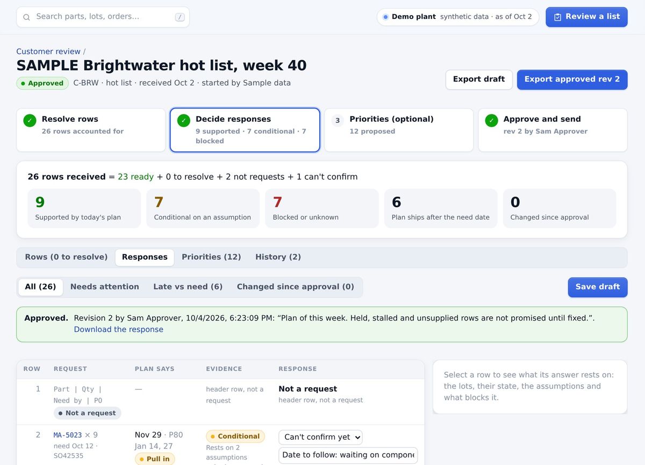Click the '26 rows received' summary text
645x465 pixels.
pyautogui.click(x=67, y=177)
